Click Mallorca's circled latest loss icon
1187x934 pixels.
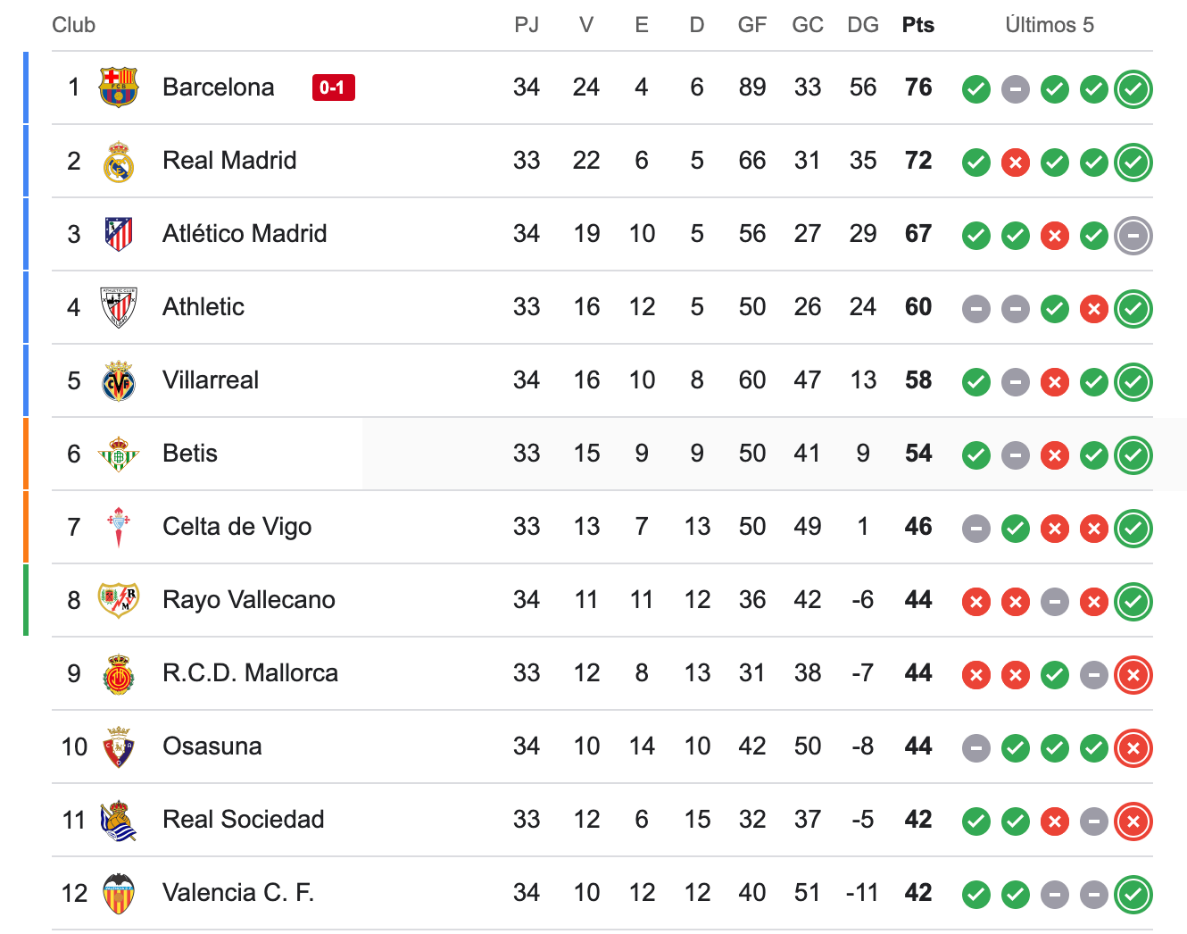pos(1133,675)
